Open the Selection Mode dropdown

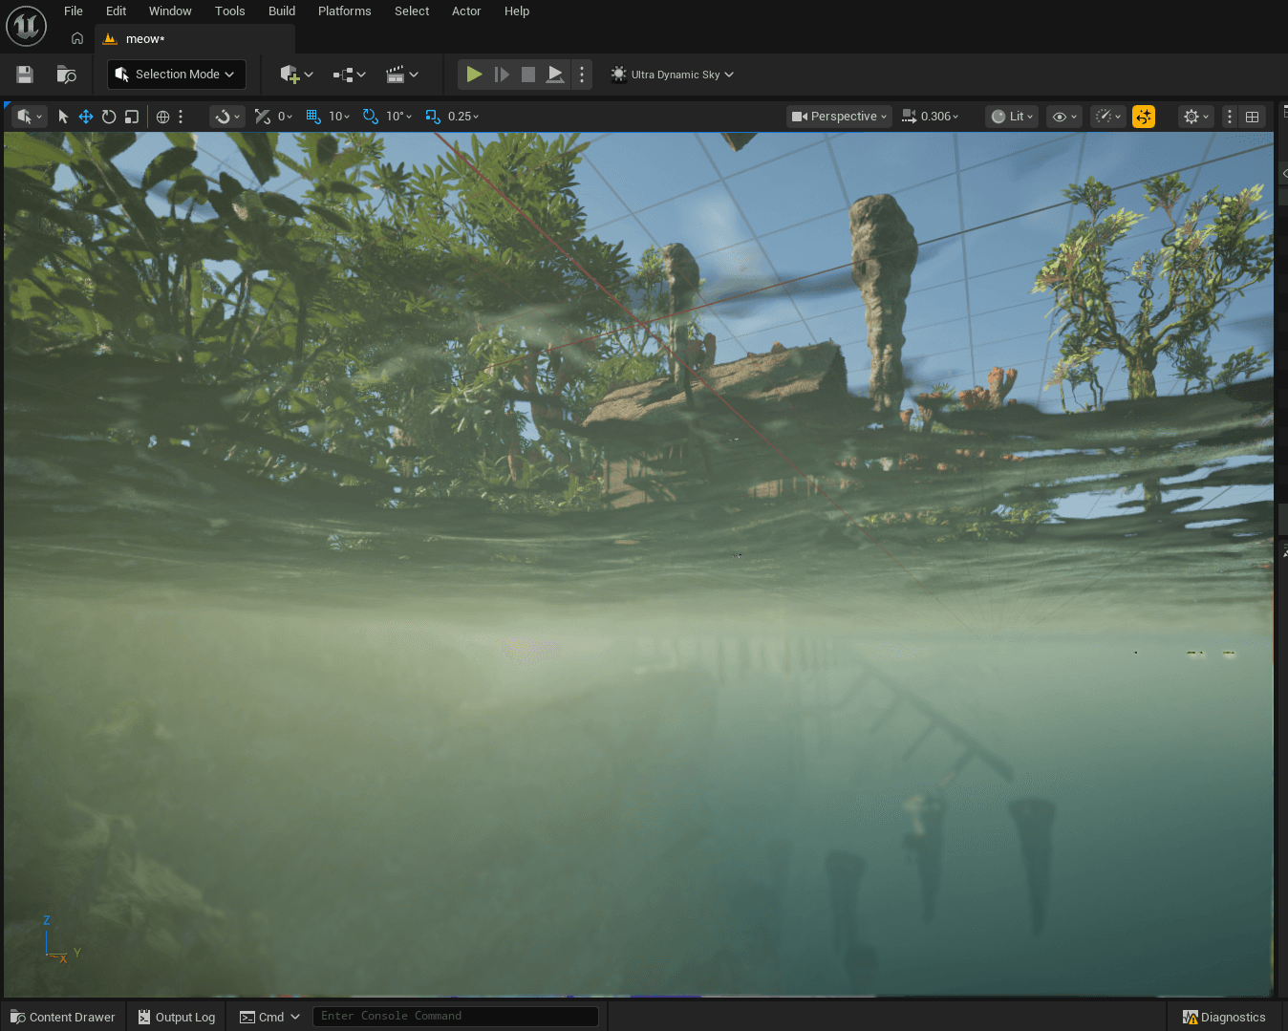176,75
